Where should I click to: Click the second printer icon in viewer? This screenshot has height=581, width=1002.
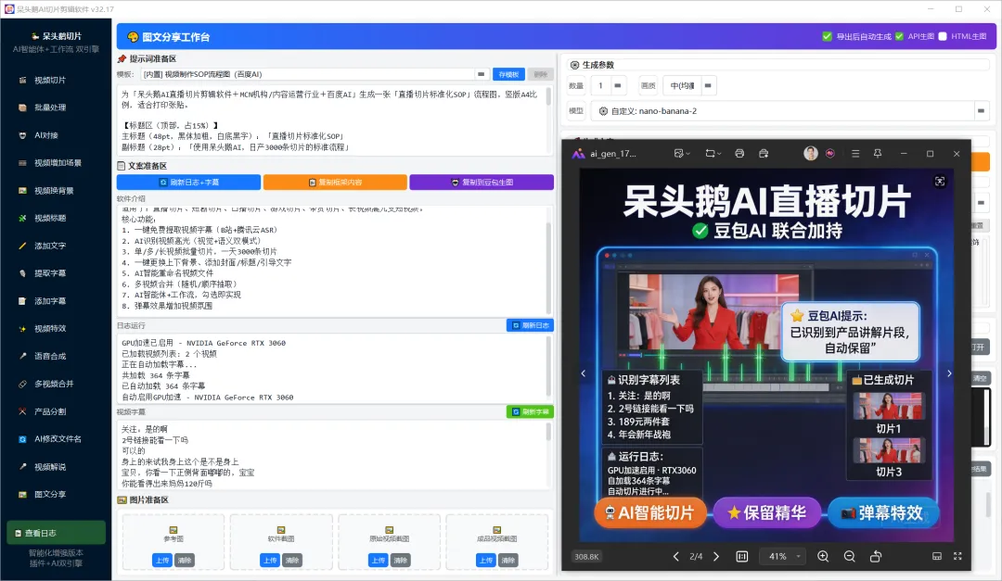(x=764, y=154)
